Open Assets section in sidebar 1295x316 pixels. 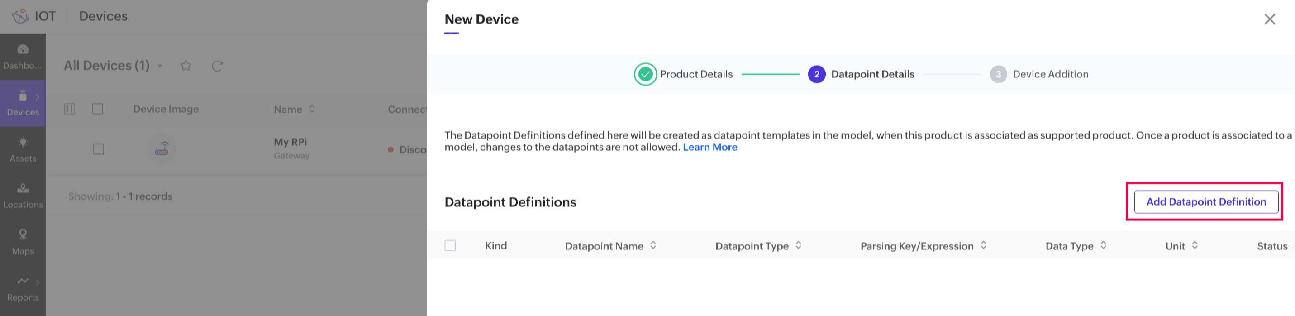(x=23, y=149)
